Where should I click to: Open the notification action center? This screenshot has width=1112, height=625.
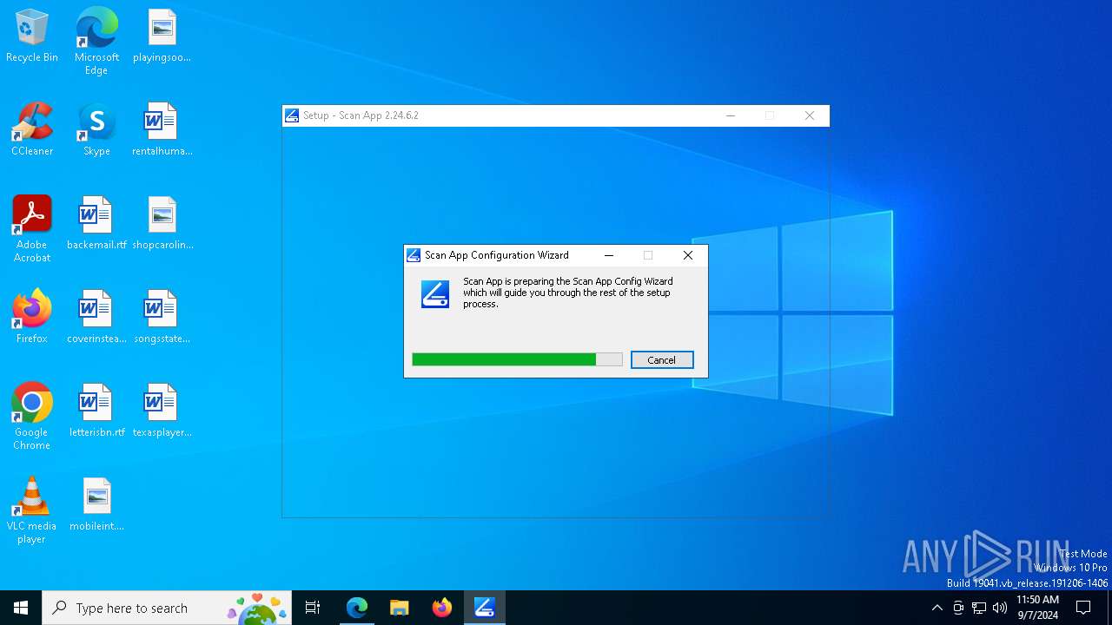[x=1083, y=608]
